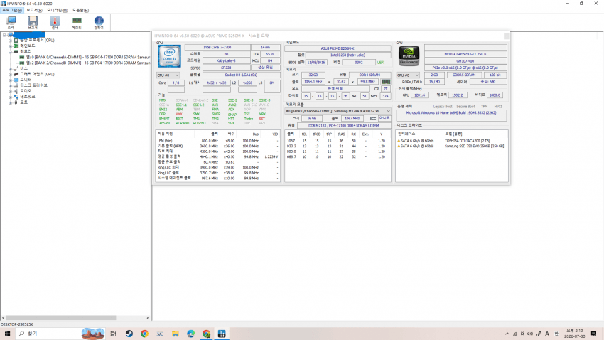Open the 센서 thermometer toolbar icon
The width and height of the screenshot is (604, 340).
(x=55, y=22)
